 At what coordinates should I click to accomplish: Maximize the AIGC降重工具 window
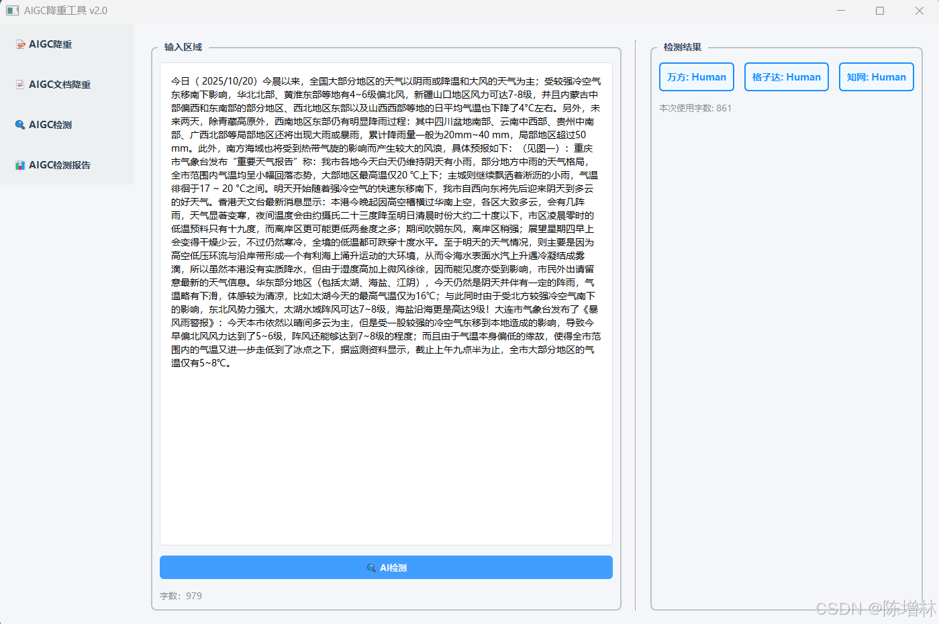pyautogui.click(x=880, y=11)
